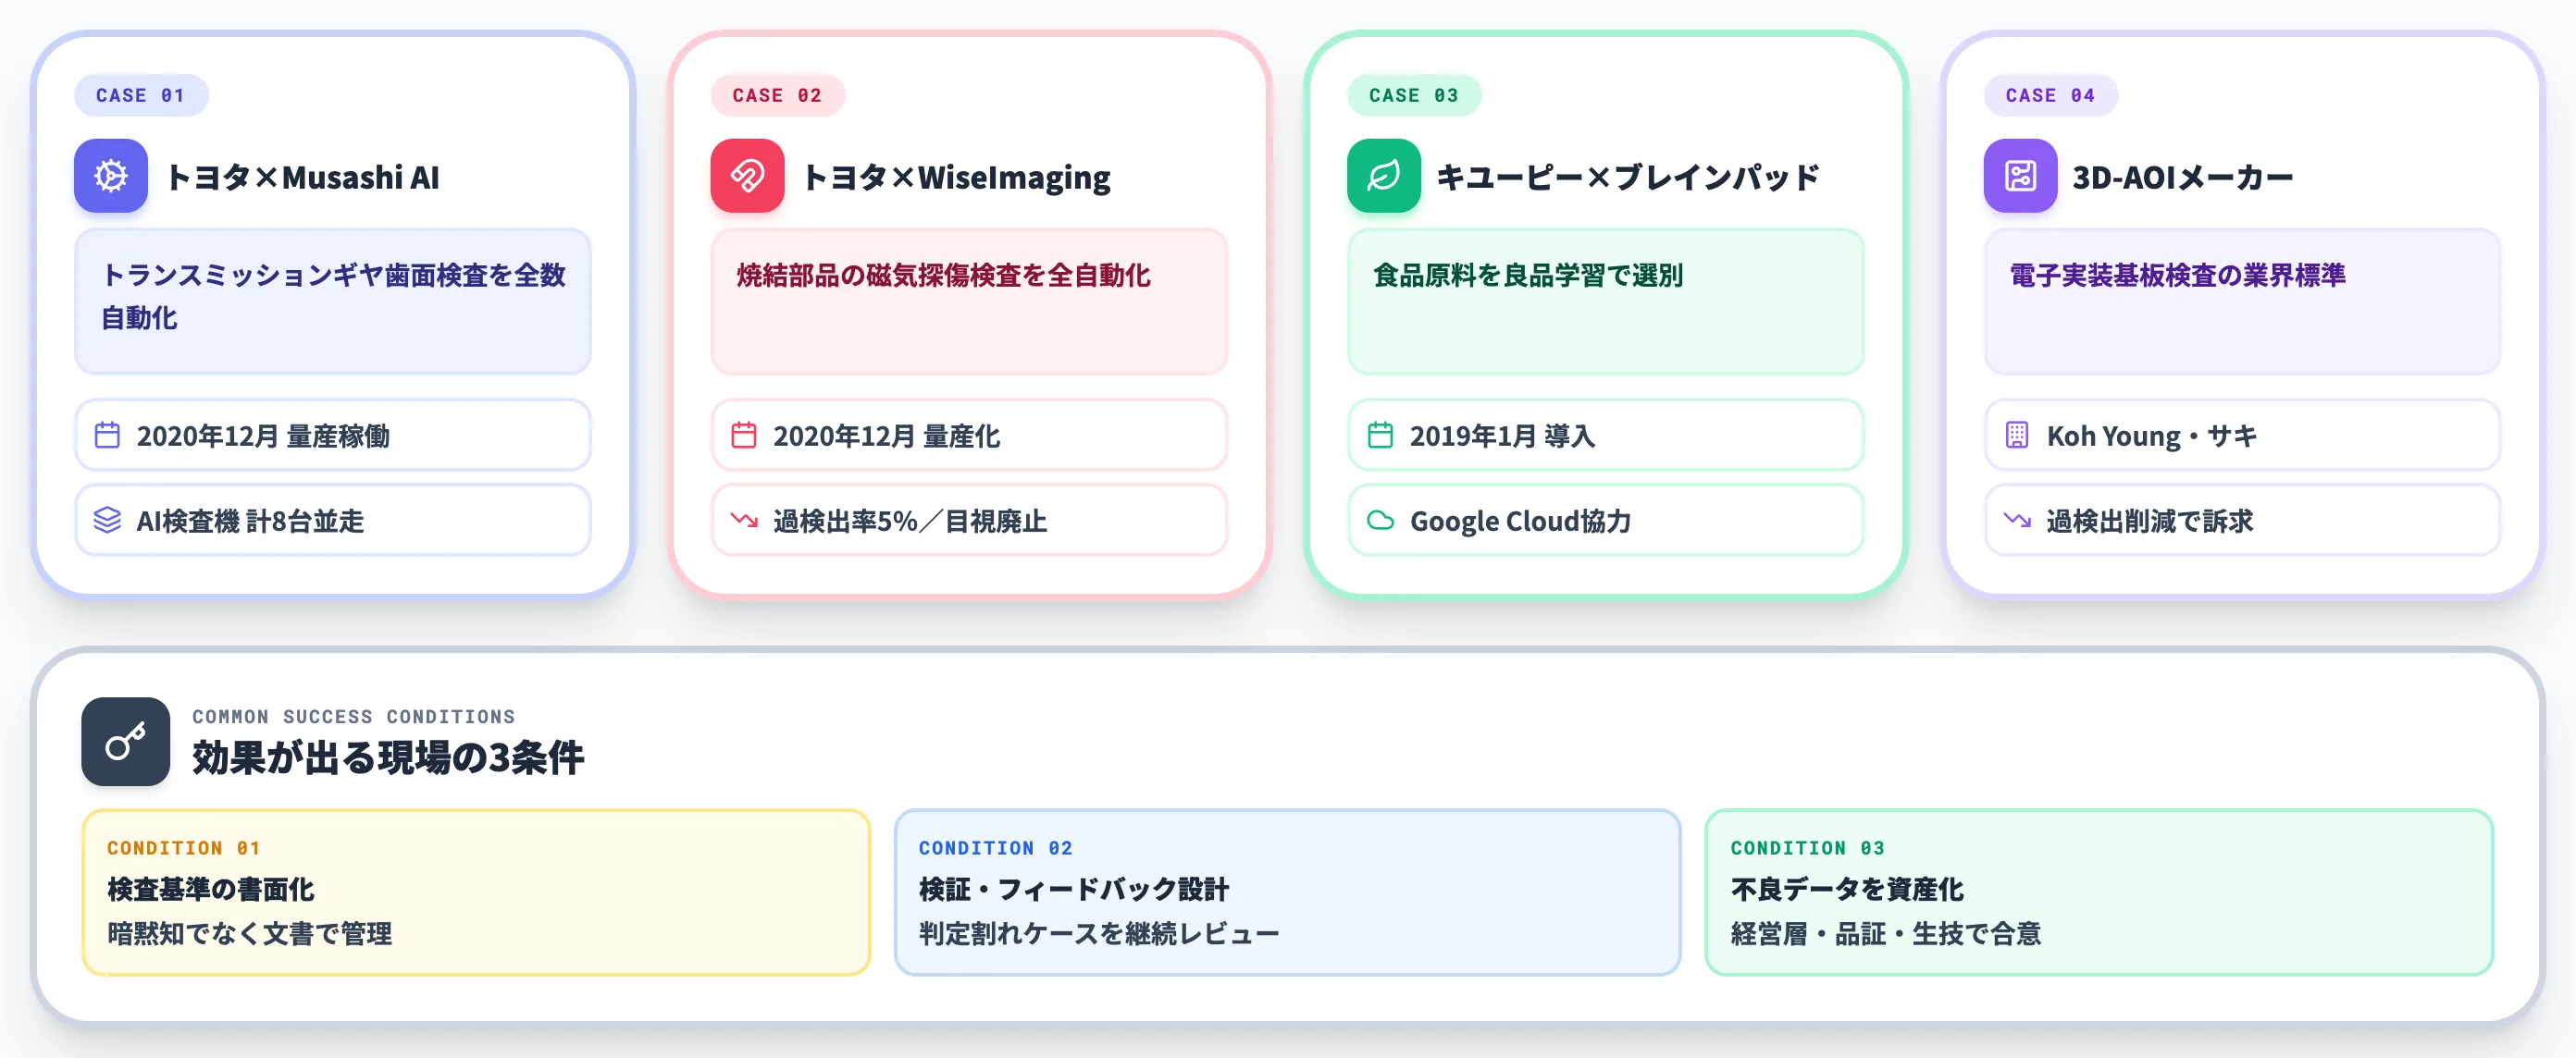Click the 2020年12月 量産化 text
Viewport: 2576px width, 1058px height.
pos(886,437)
